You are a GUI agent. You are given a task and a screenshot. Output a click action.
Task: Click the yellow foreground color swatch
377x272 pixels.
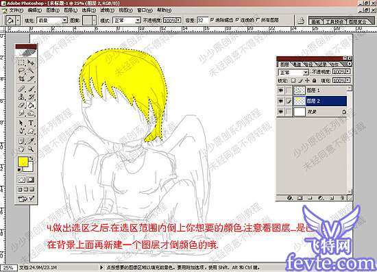23,162
